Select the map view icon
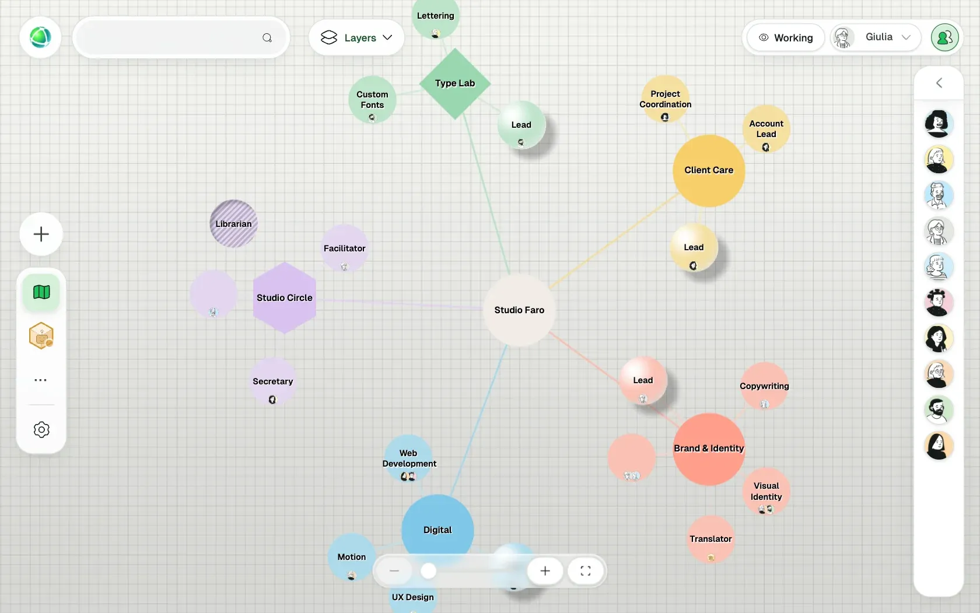The width and height of the screenshot is (980, 613). tap(41, 292)
